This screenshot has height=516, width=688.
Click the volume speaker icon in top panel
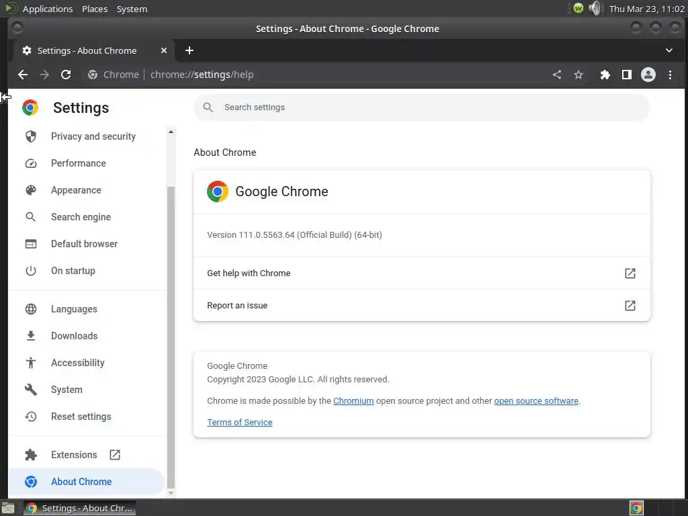pyautogui.click(x=595, y=8)
